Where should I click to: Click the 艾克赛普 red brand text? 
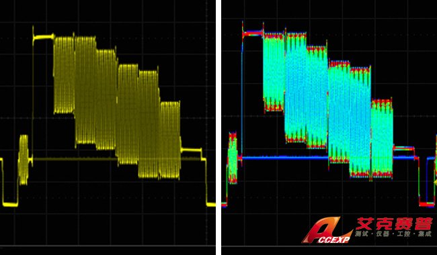(394, 223)
